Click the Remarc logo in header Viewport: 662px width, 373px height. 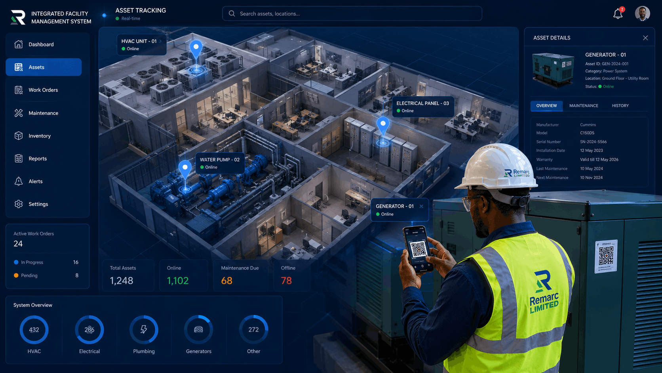pyautogui.click(x=18, y=17)
